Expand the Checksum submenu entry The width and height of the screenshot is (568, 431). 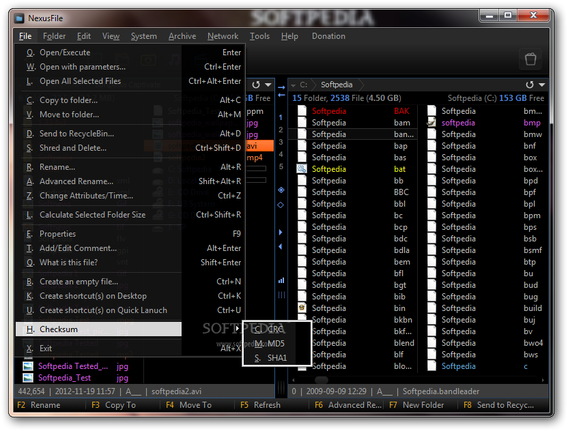98,329
